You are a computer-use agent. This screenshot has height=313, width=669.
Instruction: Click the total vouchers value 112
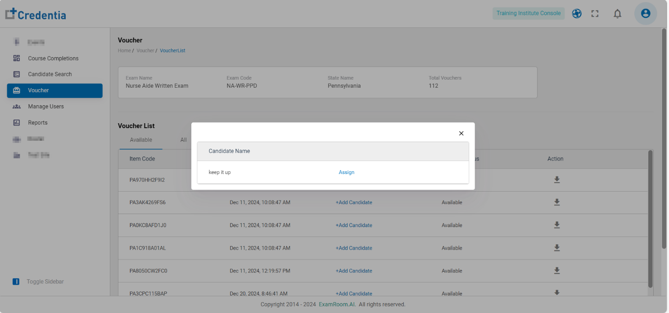(x=433, y=86)
